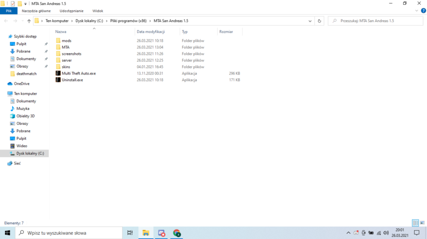The height and width of the screenshot is (239, 427).
Task: Open the Plik menu
Action: tap(9, 11)
